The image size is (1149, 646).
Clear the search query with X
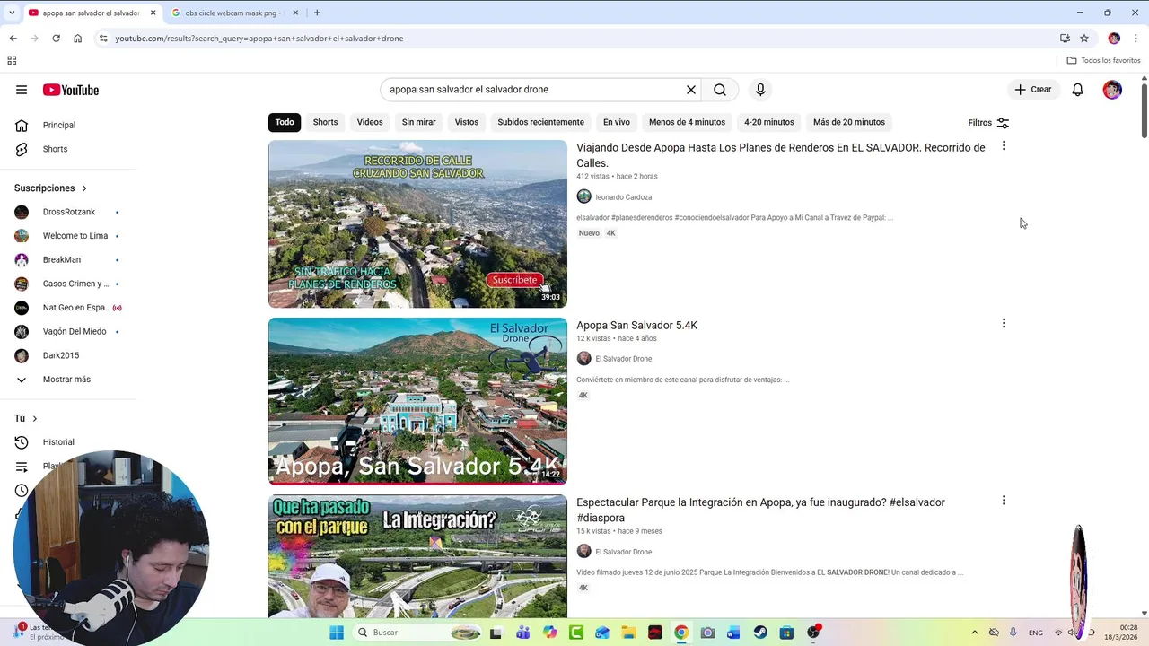(691, 90)
